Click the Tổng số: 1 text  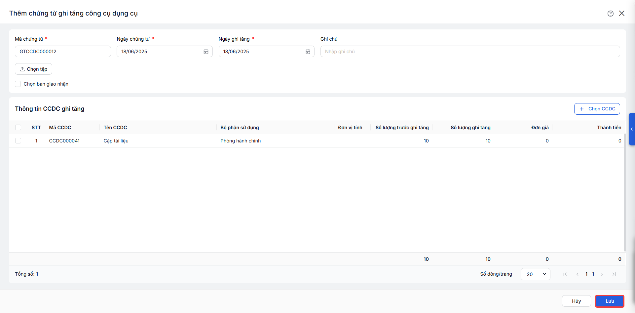[x=26, y=274]
